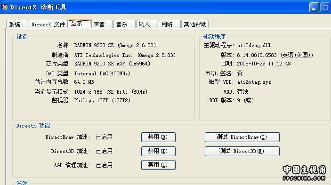Click the DDI 版本 value 9
Viewport: 331px width, 185px height.
[245, 100]
